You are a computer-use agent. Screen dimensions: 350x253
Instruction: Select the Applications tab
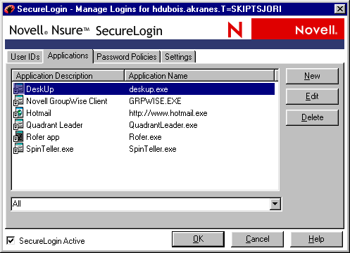coord(68,56)
